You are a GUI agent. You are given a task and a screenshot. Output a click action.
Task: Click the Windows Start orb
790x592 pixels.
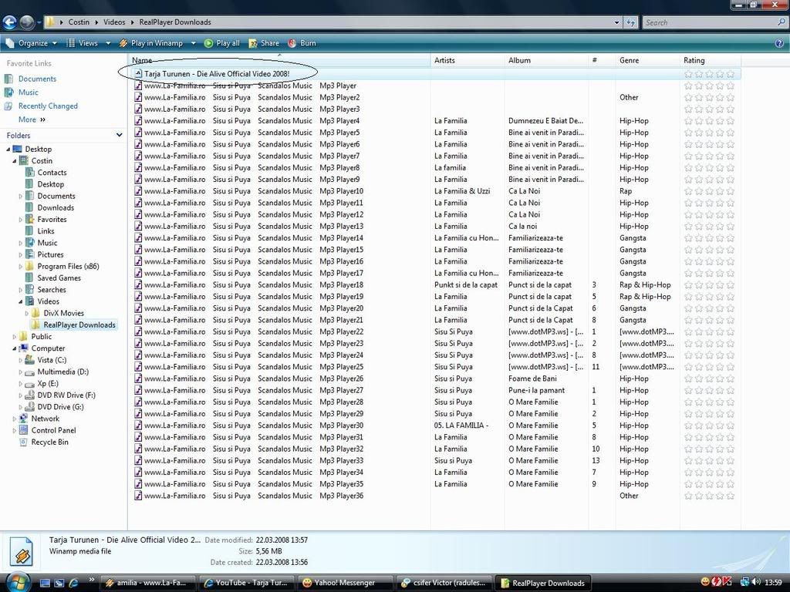[x=17, y=582]
